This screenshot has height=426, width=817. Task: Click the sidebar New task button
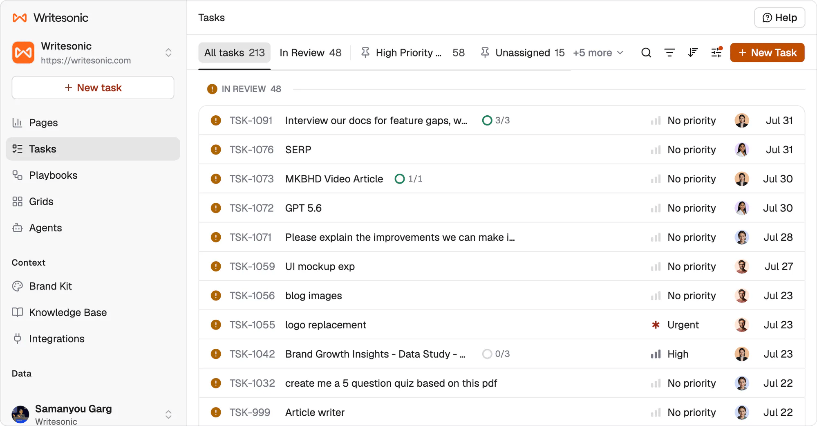pos(93,87)
